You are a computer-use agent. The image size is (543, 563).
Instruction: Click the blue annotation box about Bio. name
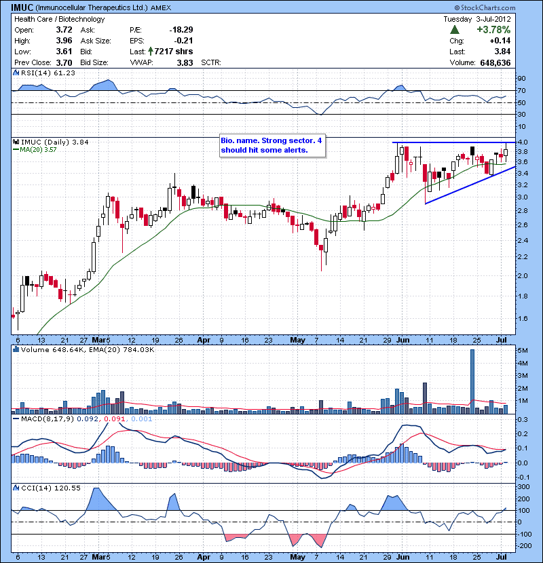point(273,145)
